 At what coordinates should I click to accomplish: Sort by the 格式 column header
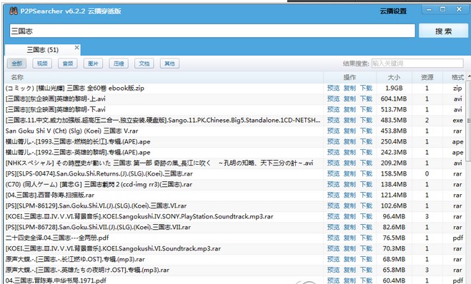pos(457,77)
